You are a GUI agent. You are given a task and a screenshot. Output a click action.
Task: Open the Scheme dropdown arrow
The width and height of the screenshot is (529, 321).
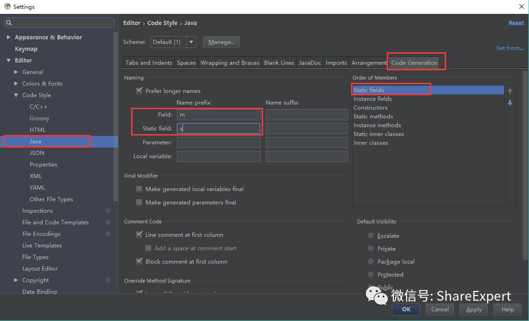click(191, 42)
